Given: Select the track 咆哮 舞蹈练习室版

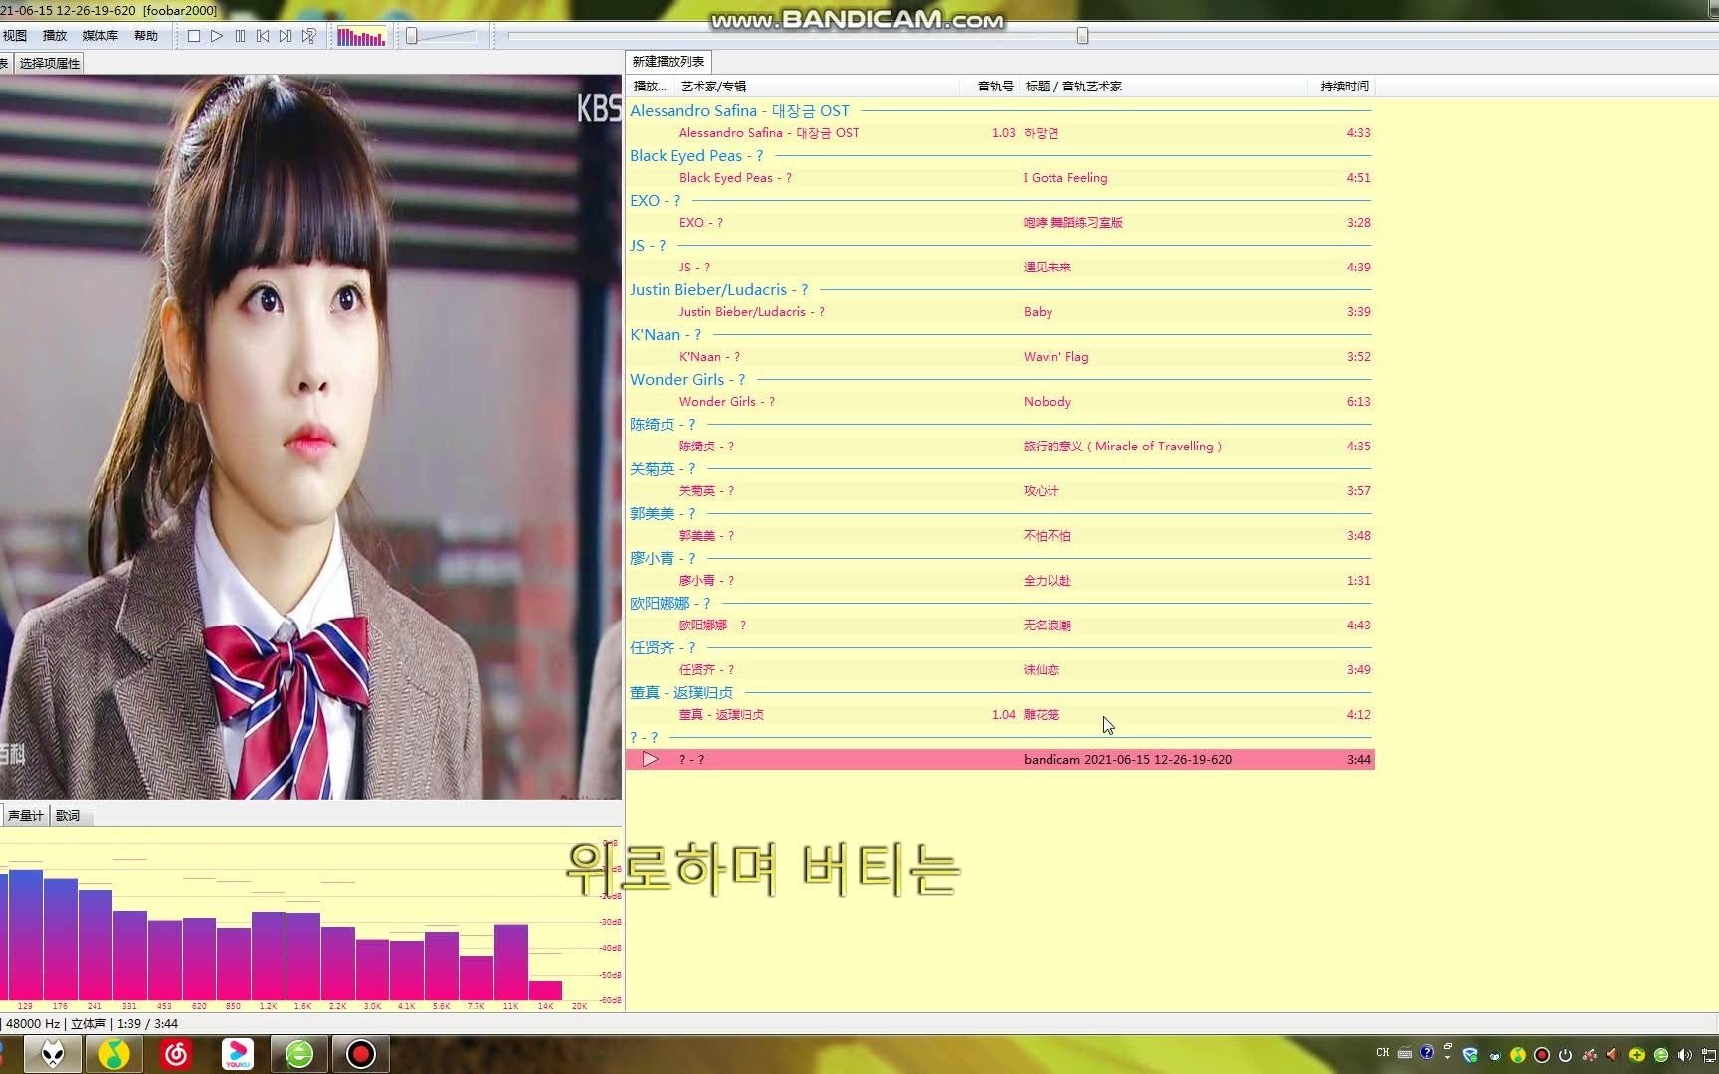Looking at the screenshot, I should [x=1000, y=223].
